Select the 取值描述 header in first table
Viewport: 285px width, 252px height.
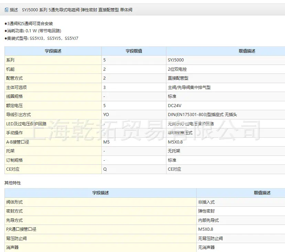[247, 51]
